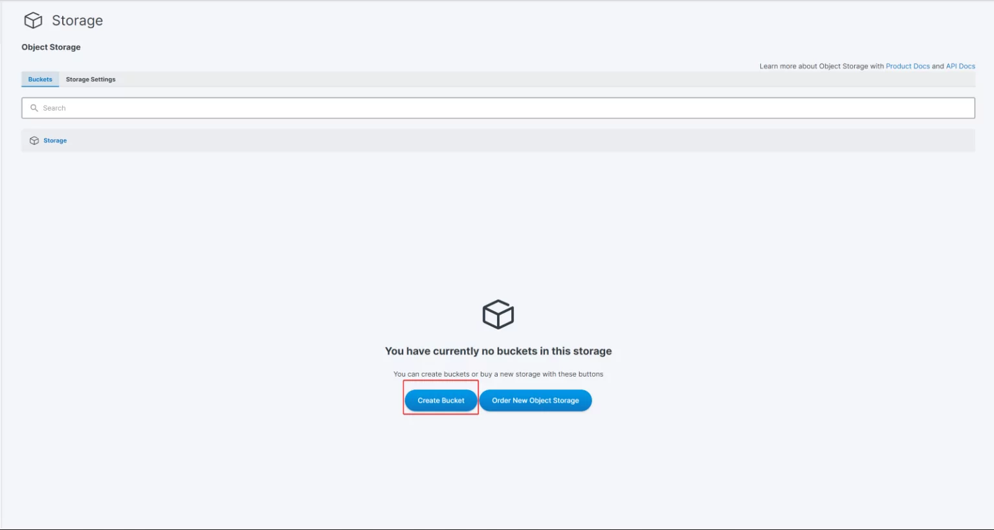Click the small cube icon in the breadcrumb

34,140
